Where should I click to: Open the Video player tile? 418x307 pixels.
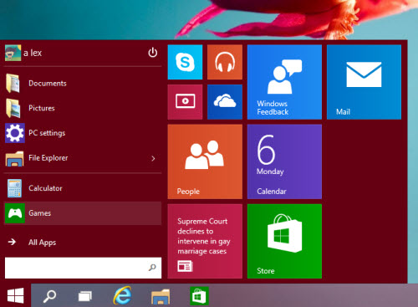(x=185, y=102)
